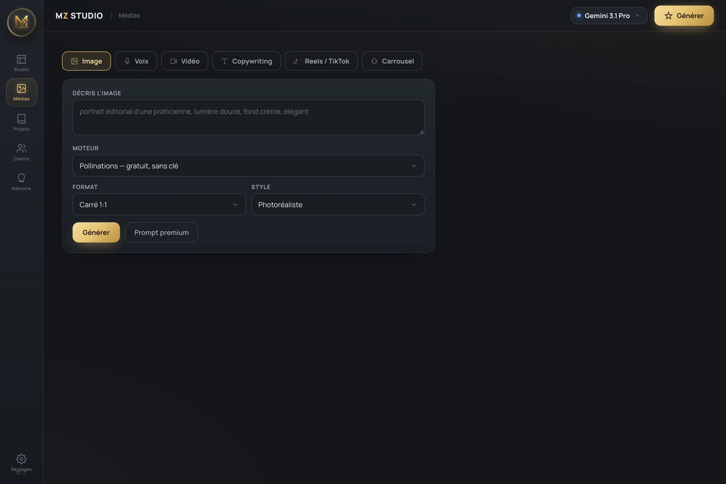Open Réglages settings gear

pyautogui.click(x=21, y=463)
